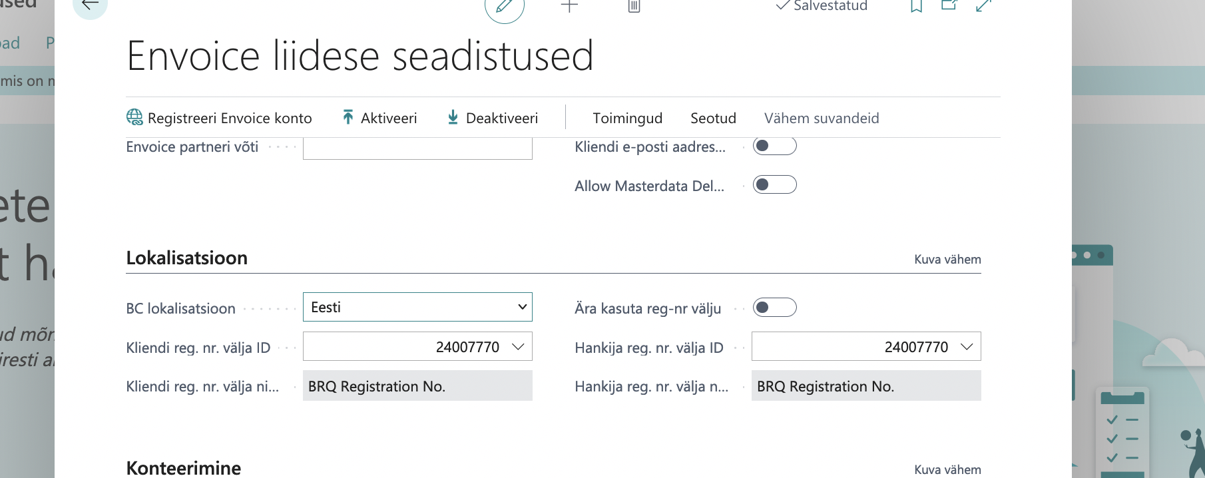Click BC lokalisatsioon label

(180, 308)
